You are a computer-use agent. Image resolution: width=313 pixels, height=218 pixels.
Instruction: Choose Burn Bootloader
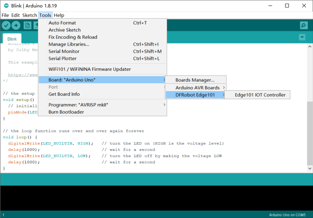coord(102,112)
